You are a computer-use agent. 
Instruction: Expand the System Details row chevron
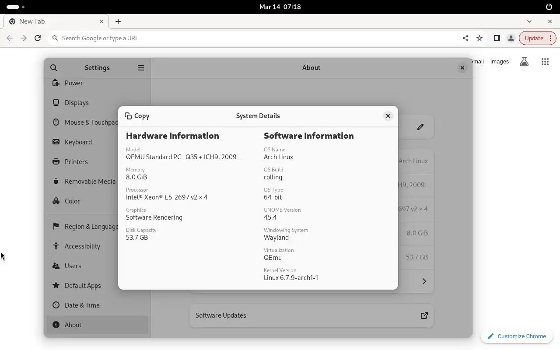[x=424, y=281]
